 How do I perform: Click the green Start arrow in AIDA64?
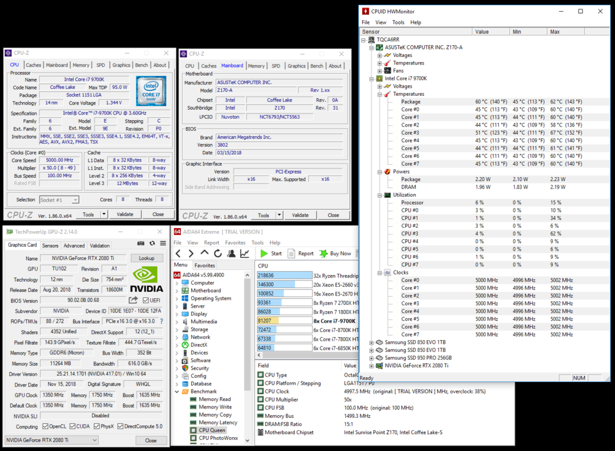pos(264,253)
